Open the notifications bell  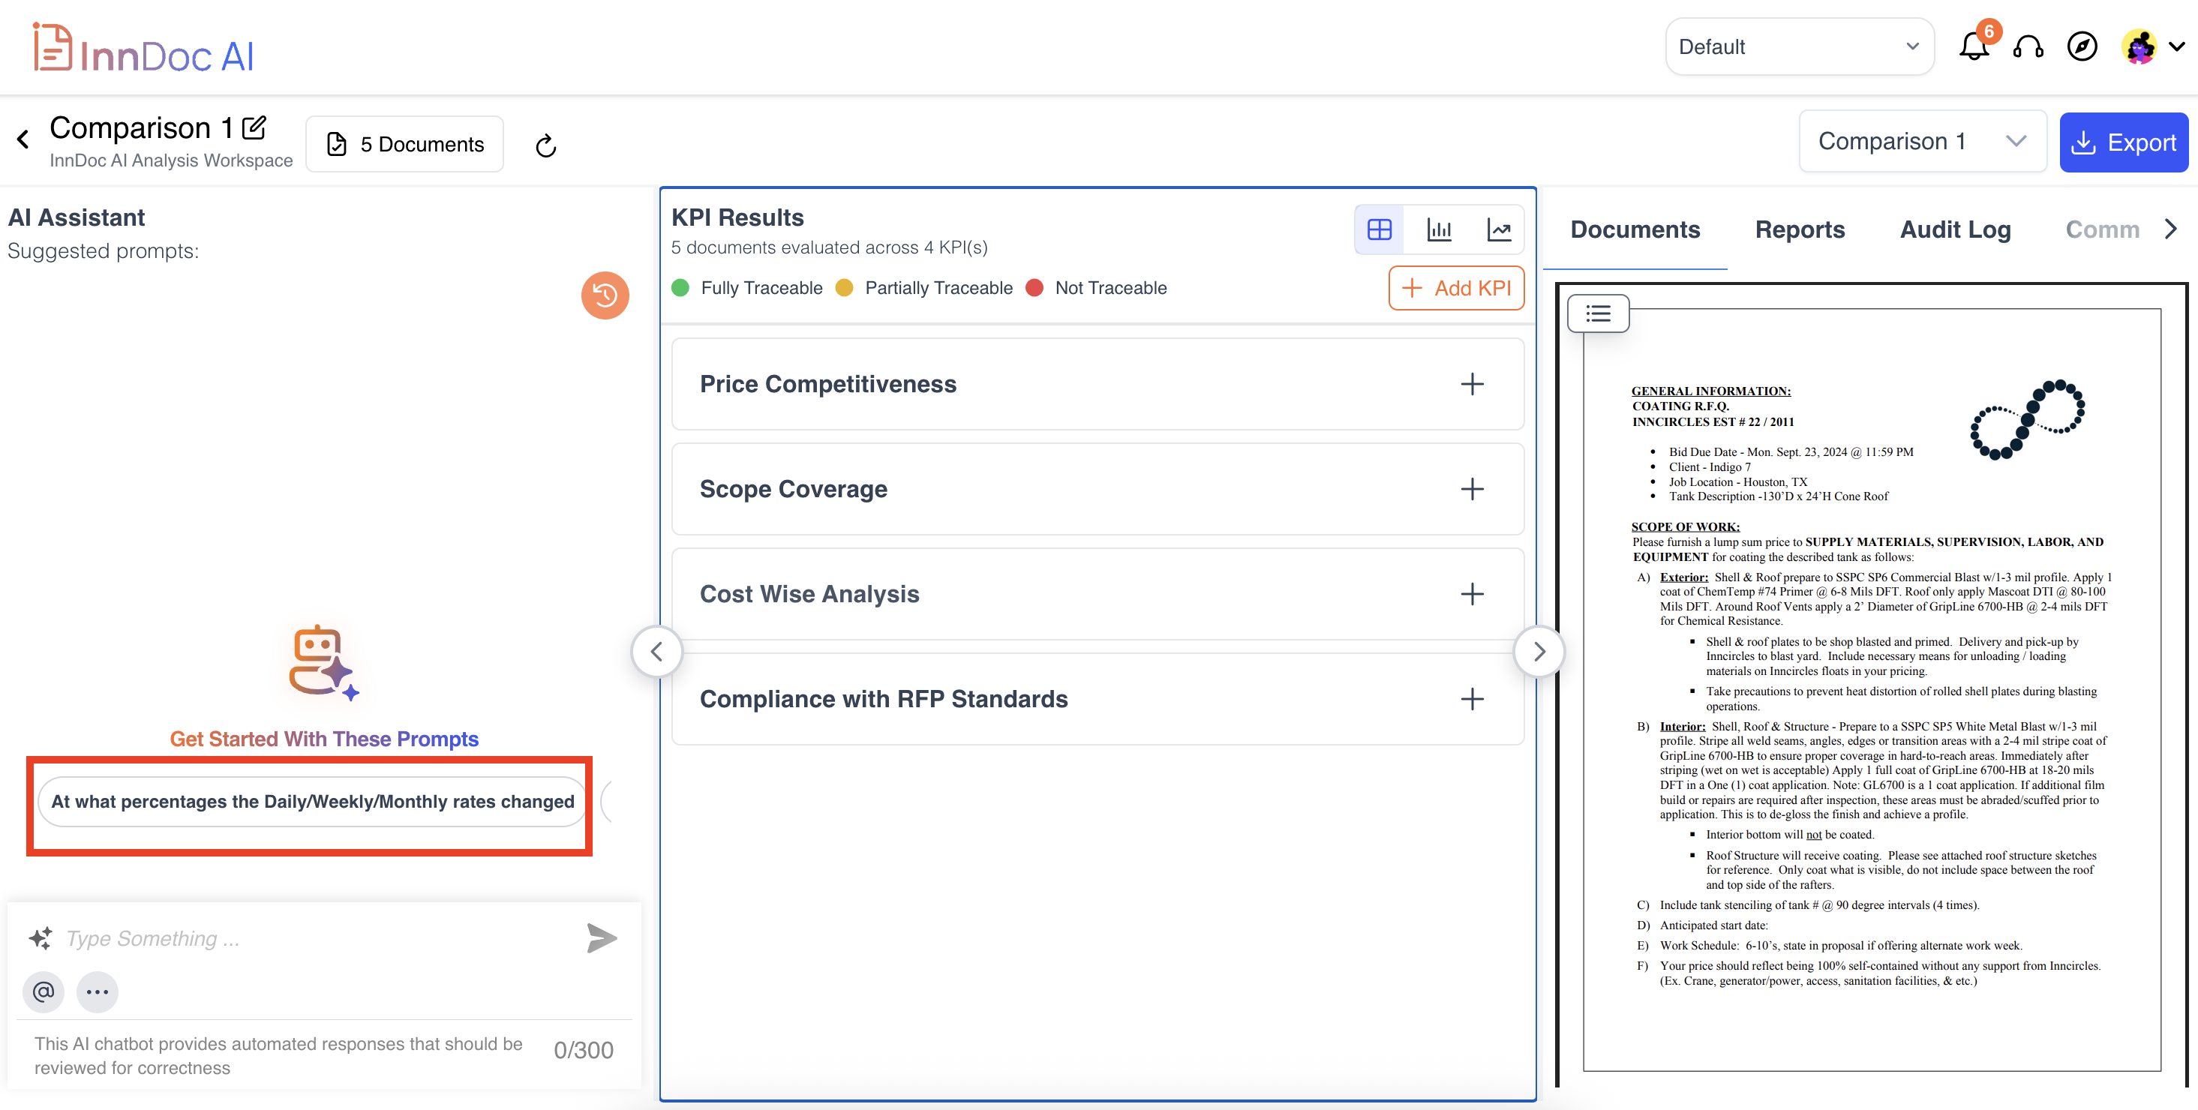(1974, 47)
